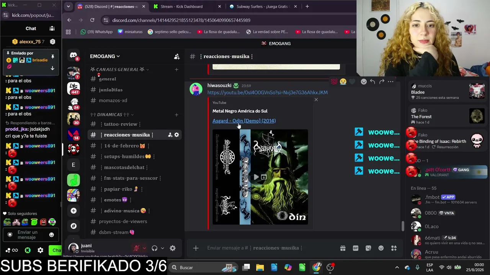Unpin the pinned message in Kick chat

(x=52, y=57)
